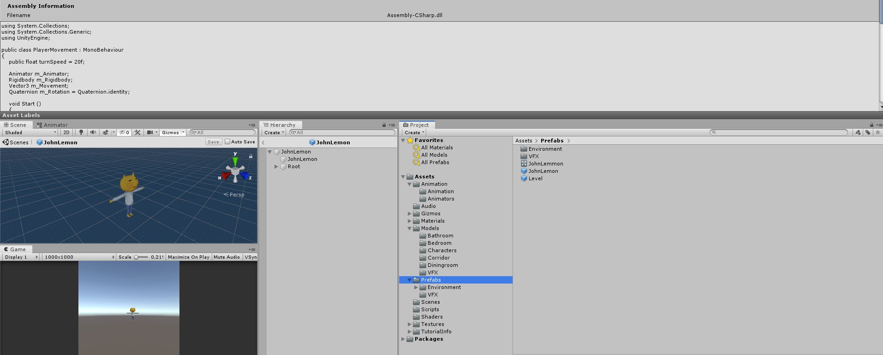Screen dimensions: 883x355
Task: Expand Environment folder under Prefabs tree
Action: click(x=416, y=287)
